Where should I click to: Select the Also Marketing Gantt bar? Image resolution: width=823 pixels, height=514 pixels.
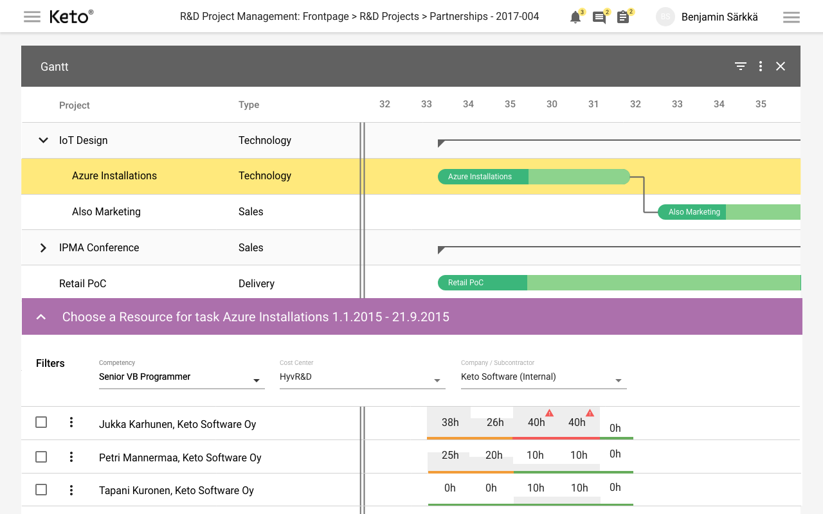[729, 212]
